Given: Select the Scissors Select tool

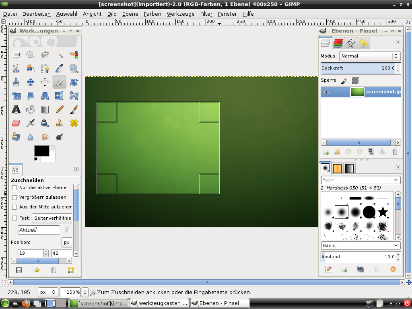Looking at the screenshot, I should [16, 68].
